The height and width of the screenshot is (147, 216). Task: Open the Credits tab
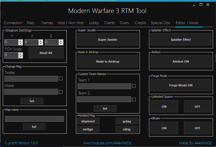tap(140, 23)
